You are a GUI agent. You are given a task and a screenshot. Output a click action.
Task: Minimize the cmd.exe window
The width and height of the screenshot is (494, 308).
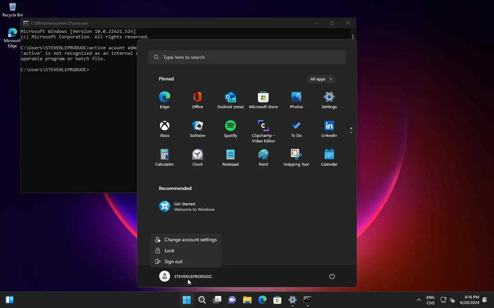pyautogui.click(x=317, y=23)
